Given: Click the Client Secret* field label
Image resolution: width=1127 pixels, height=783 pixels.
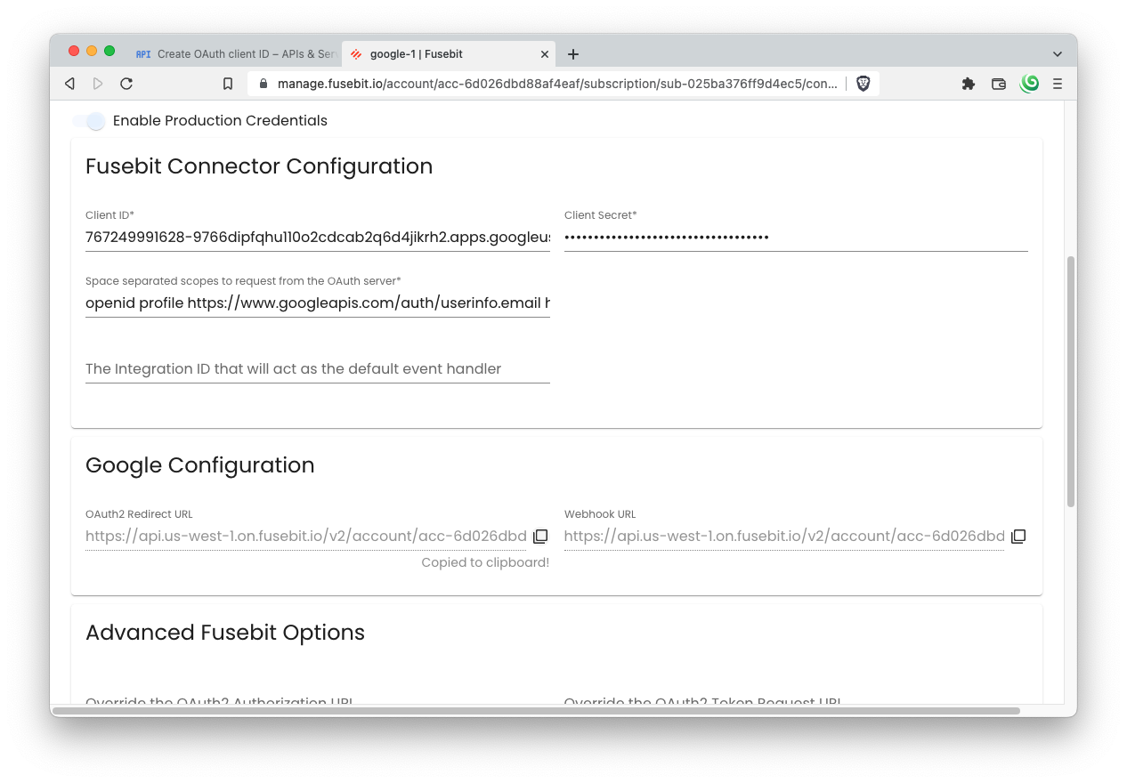Looking at the screenshot, I should (x=601, y=215).
